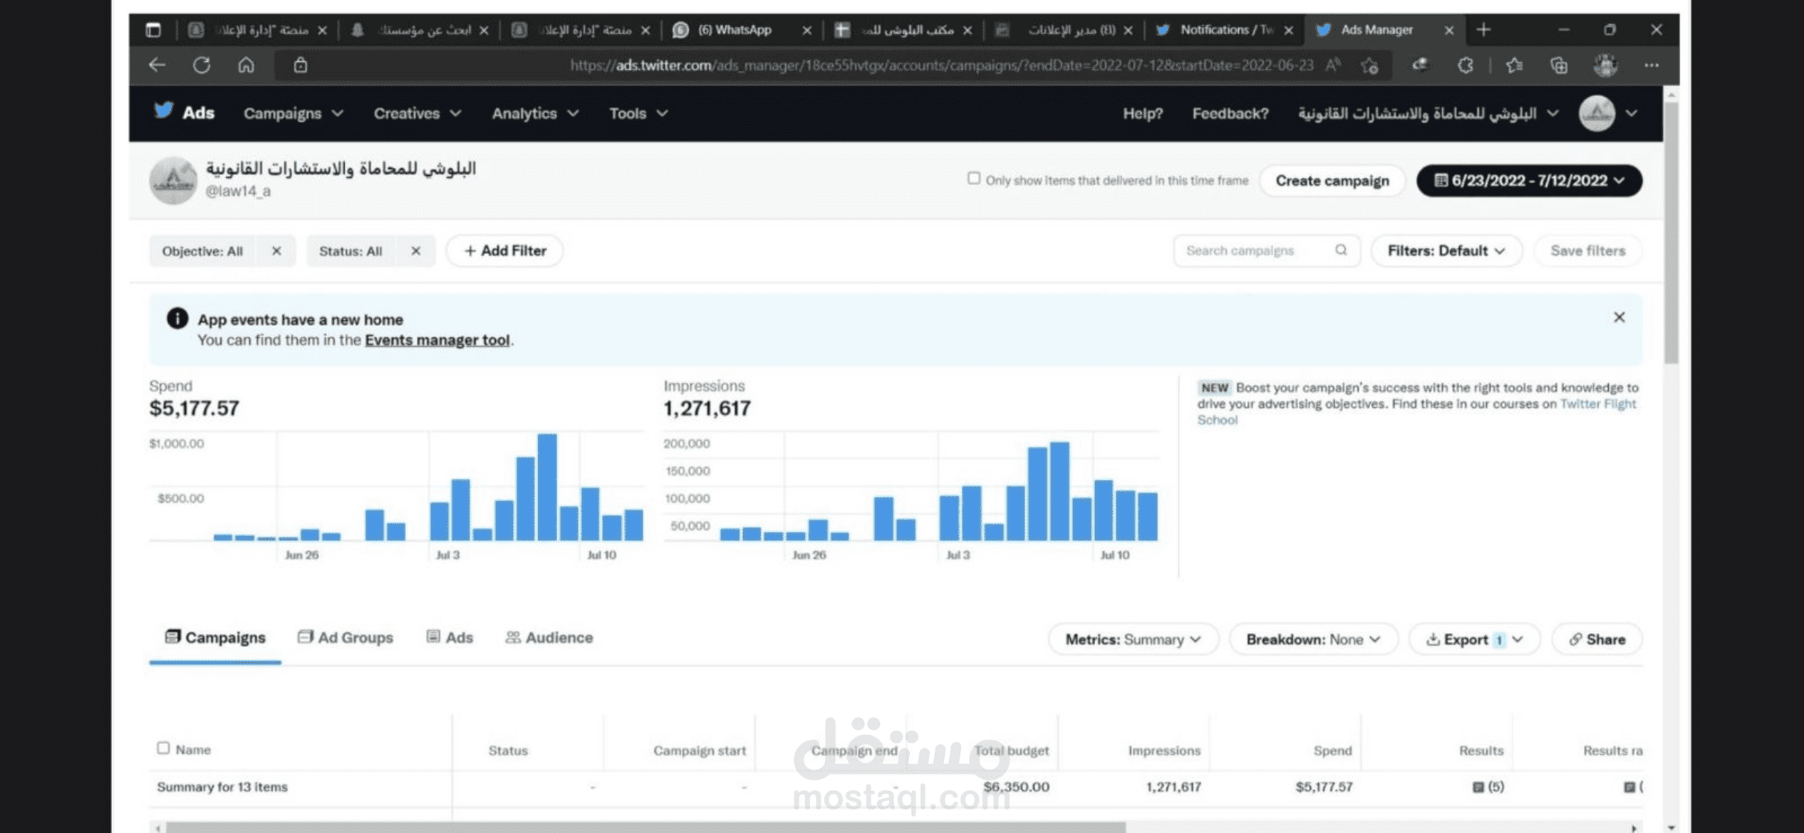The image size is (1804, 833).
Task: Expand the profile chevron beside navbar avatar
Action: pos(1632,113)
